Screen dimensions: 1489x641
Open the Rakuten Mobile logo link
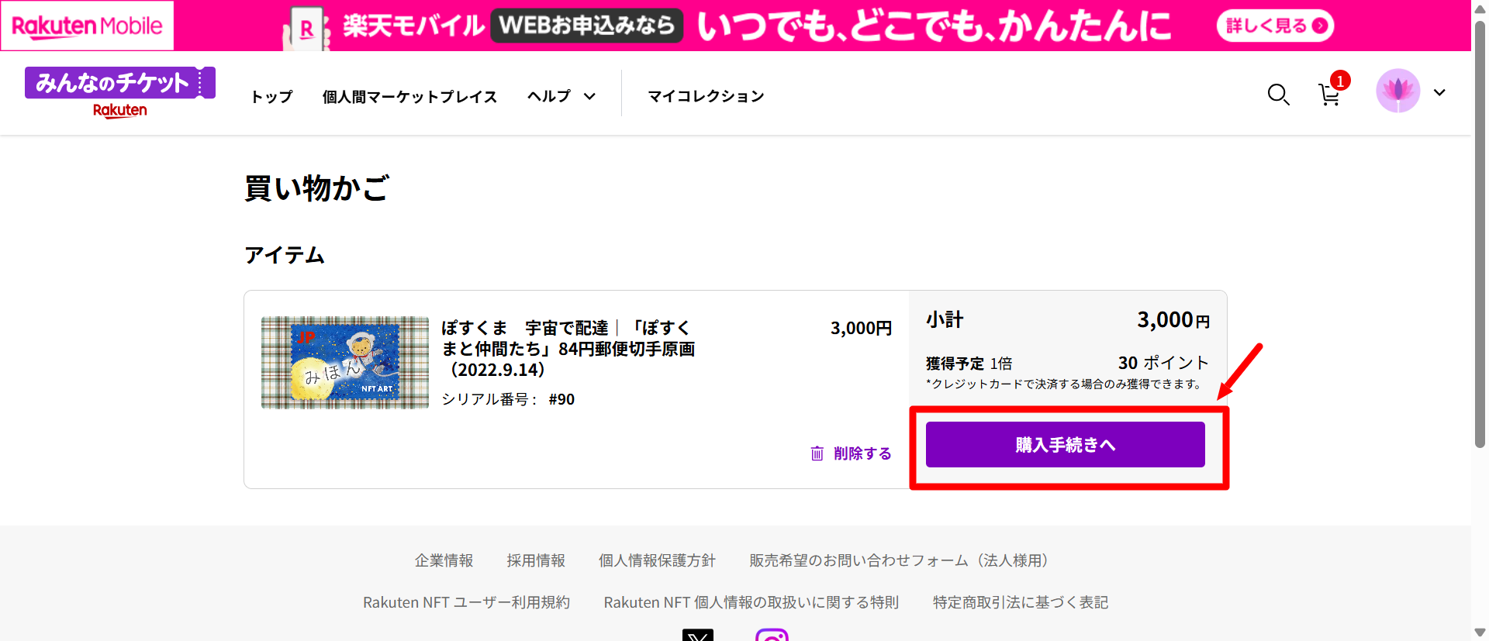click(x=87, y=26)
